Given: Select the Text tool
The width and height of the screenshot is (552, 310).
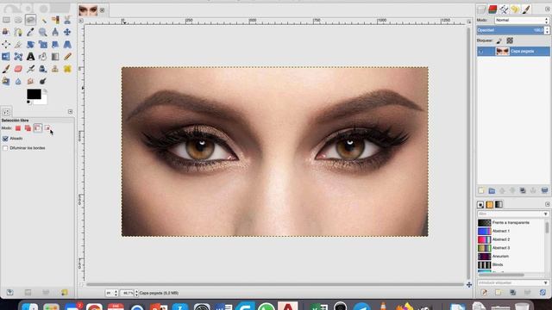Looking at the screenshot, I should coord(31,57).
